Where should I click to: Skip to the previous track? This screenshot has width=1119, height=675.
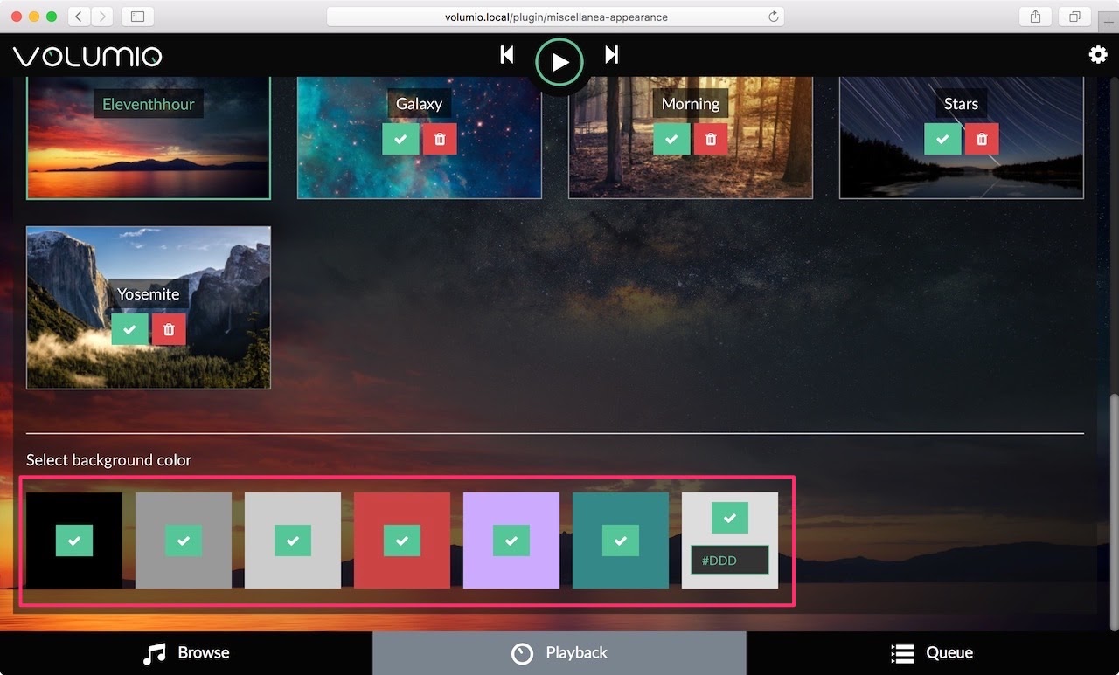coord(507,55)
